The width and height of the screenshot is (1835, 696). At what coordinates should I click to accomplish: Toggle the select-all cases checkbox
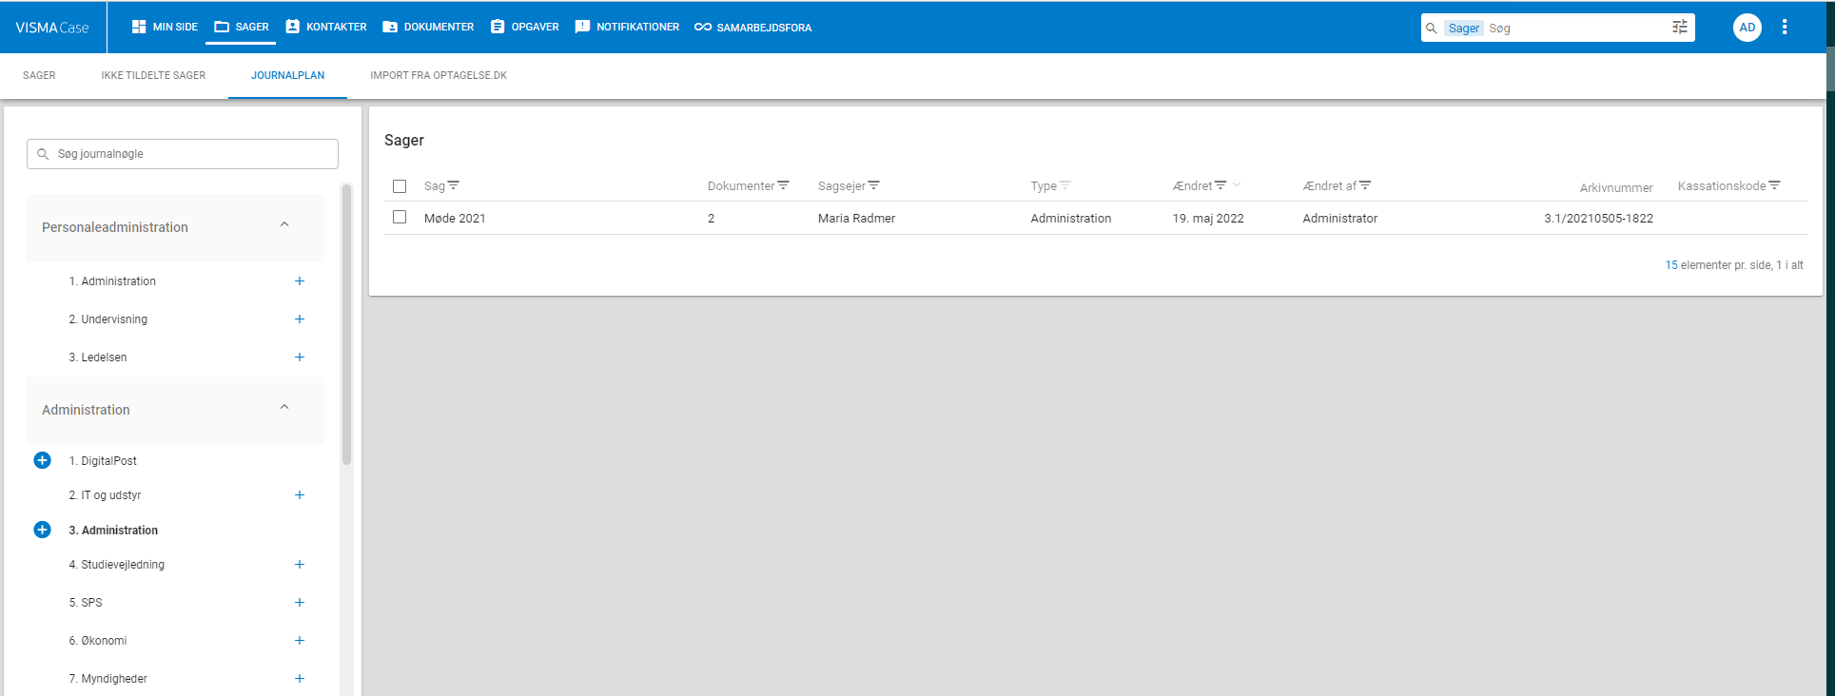(400, 186)
